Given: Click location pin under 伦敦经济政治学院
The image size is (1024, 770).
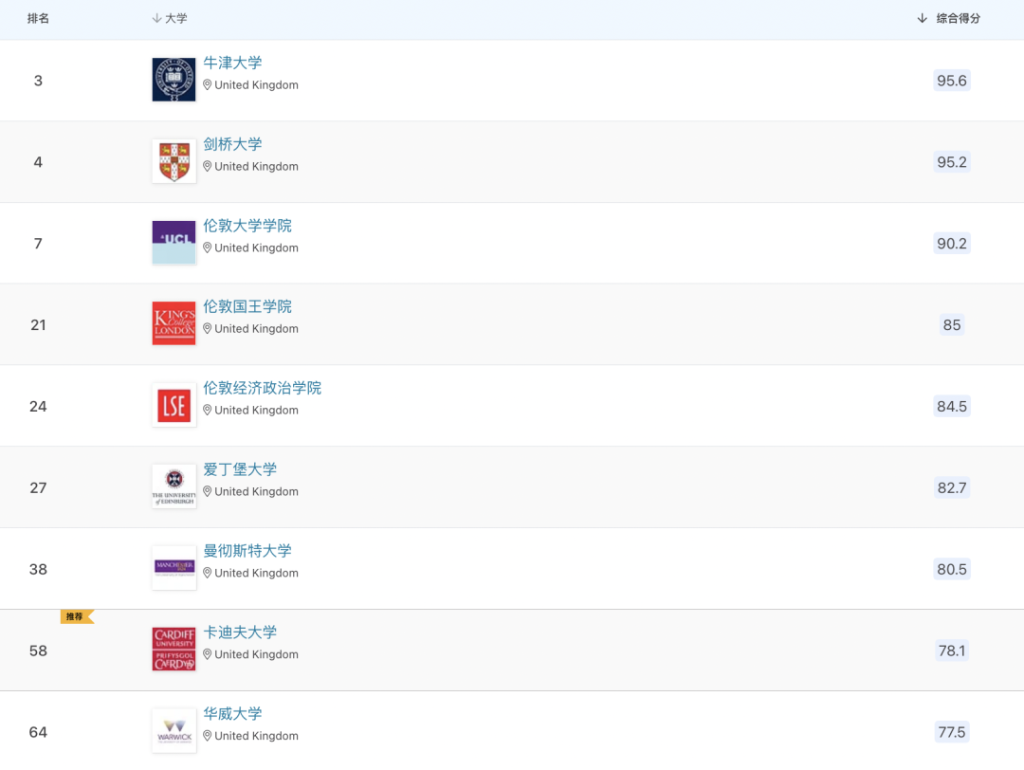Looking at the screenshot, I should [207, 411].
